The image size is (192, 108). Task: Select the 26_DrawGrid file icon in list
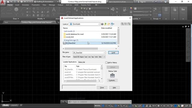(64, 43)
